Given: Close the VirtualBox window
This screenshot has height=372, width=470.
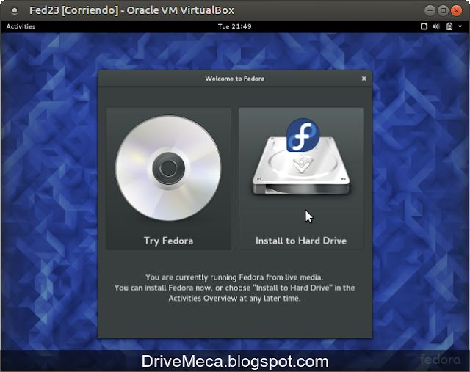Looking at the screenshot, I should (456, 11).
